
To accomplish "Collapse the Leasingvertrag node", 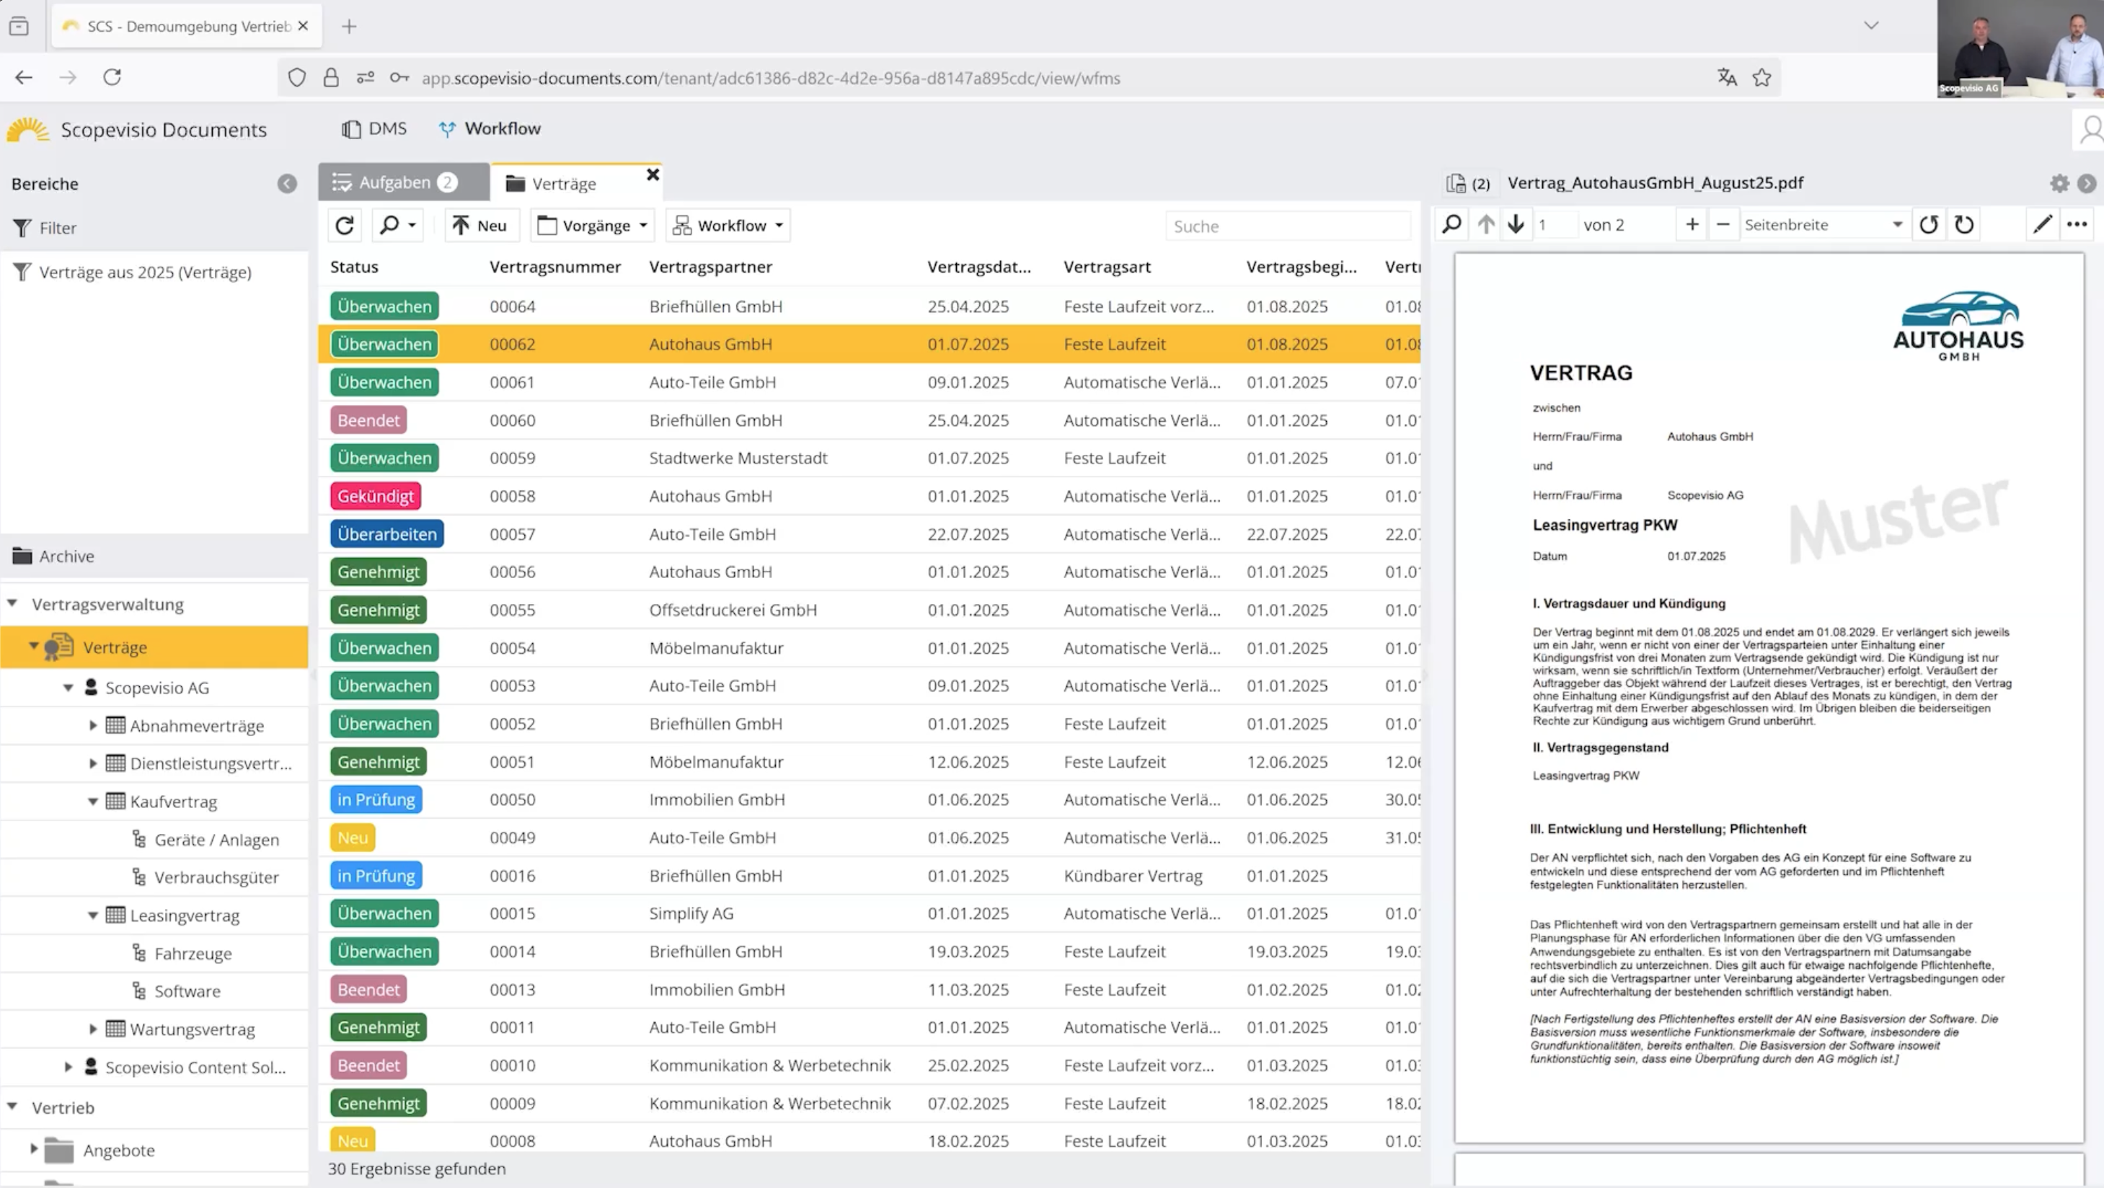I will 93,916.
